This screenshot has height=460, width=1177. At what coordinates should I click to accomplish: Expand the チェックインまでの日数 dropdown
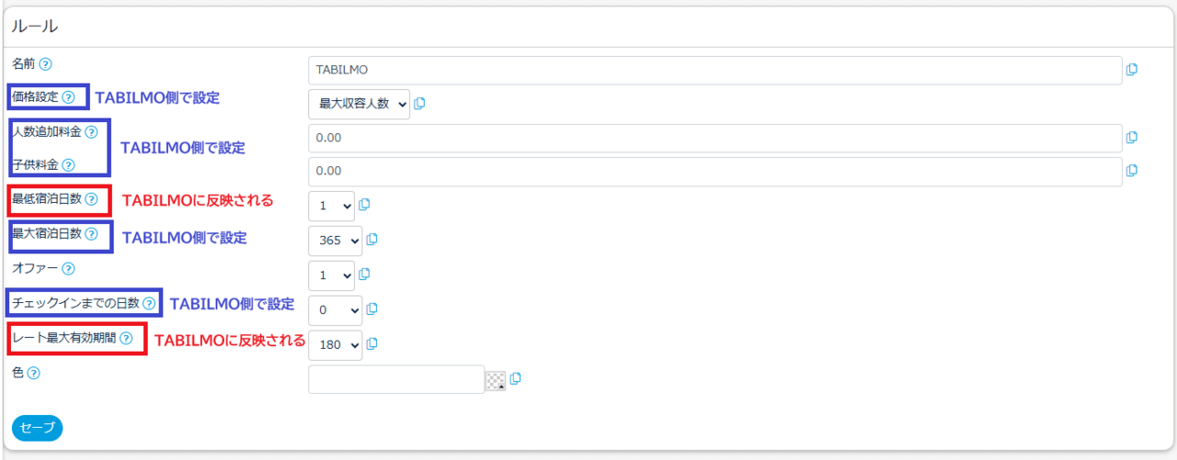[x=336, y=309]
